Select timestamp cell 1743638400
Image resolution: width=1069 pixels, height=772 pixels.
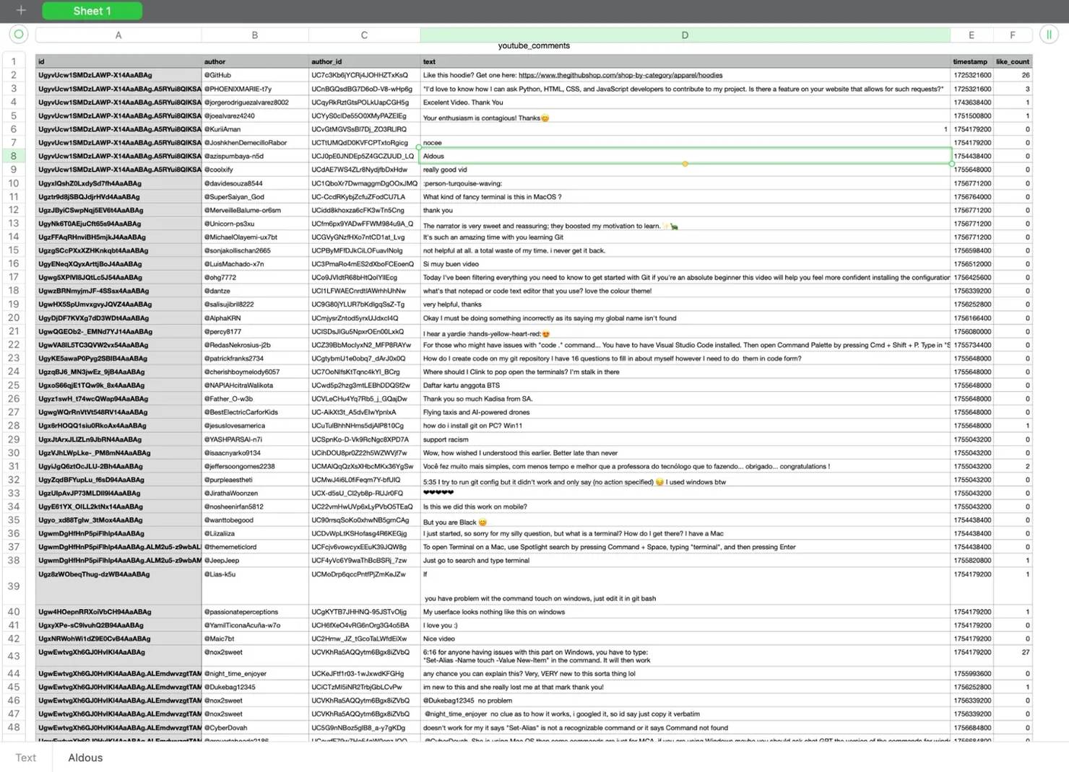971,102
